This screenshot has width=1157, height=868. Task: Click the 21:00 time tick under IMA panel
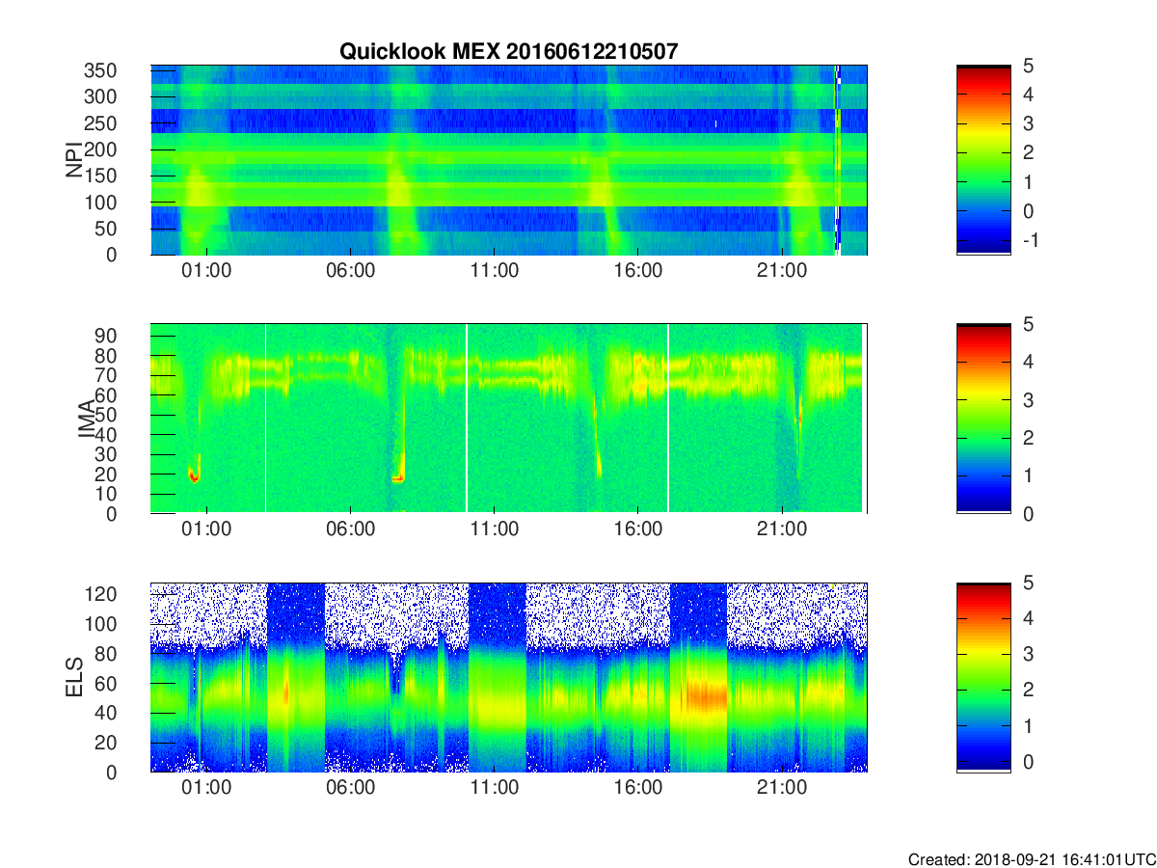click(x=782, y=530)
